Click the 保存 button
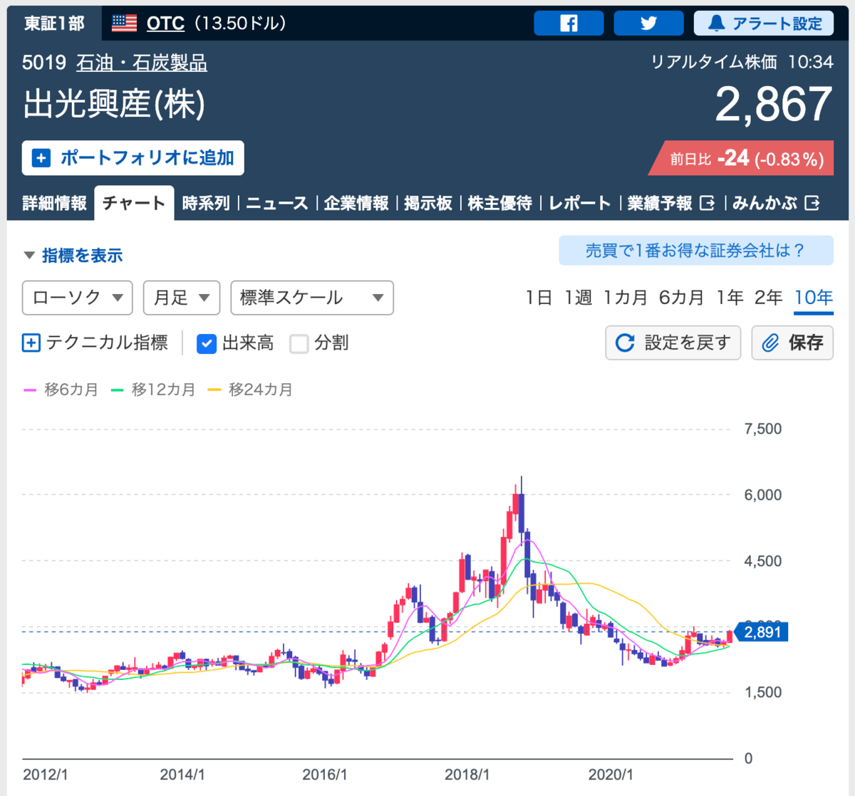 (x=792, y=343)
